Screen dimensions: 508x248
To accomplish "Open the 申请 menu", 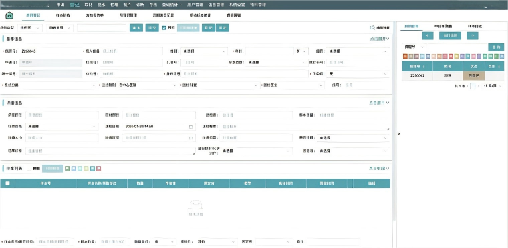I will (x=60, y=5).
